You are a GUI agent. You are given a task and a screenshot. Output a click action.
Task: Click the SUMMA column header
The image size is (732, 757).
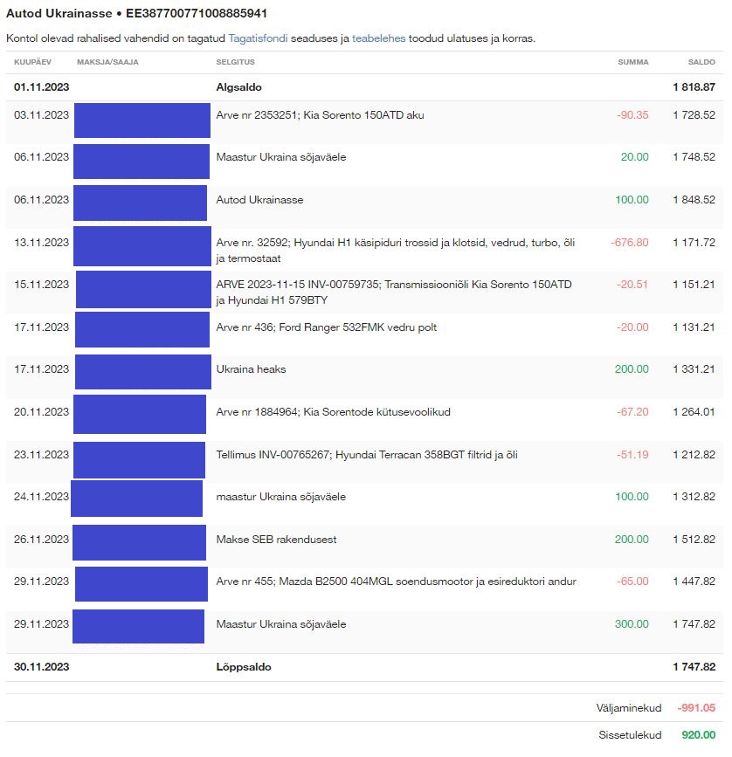pos(632,62)
